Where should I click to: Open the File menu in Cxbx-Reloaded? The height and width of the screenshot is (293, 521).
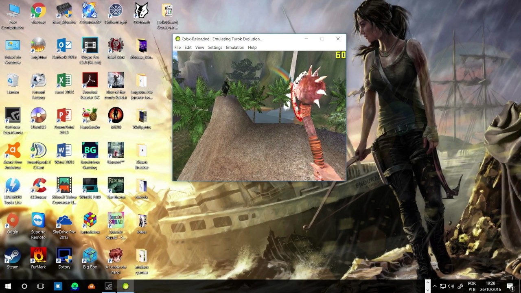[177, 48]
